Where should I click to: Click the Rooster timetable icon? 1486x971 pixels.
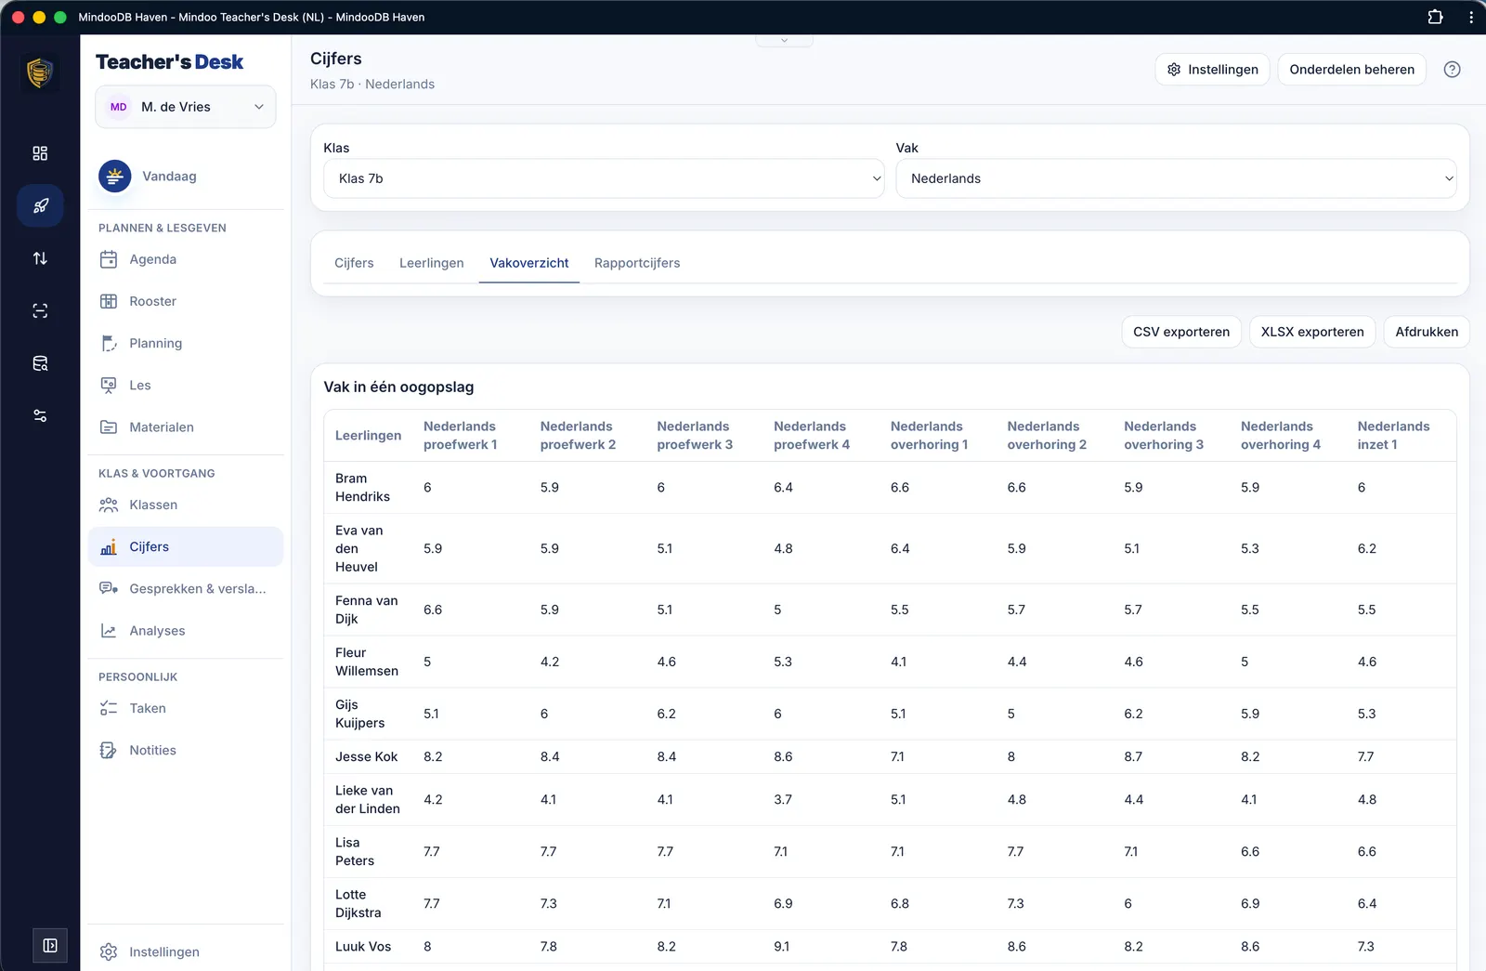tap(109, 301)
